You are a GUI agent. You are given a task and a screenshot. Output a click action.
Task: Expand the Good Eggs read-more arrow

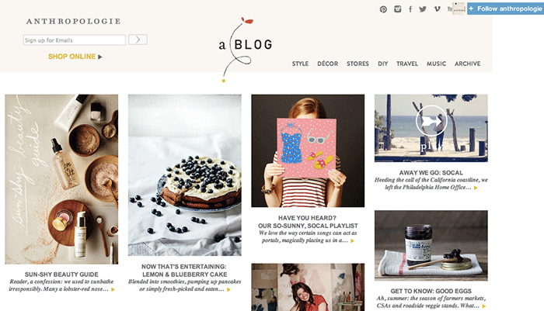[x=484, y=306]
